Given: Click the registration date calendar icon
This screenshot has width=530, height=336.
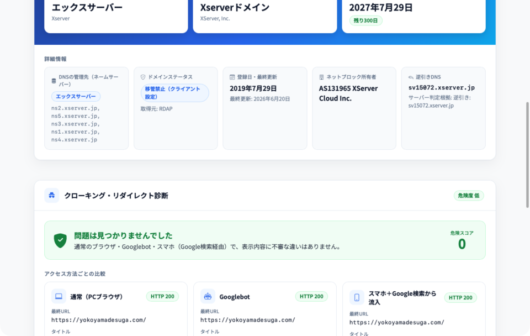Looking at the screenshot, I should point(232,77).
